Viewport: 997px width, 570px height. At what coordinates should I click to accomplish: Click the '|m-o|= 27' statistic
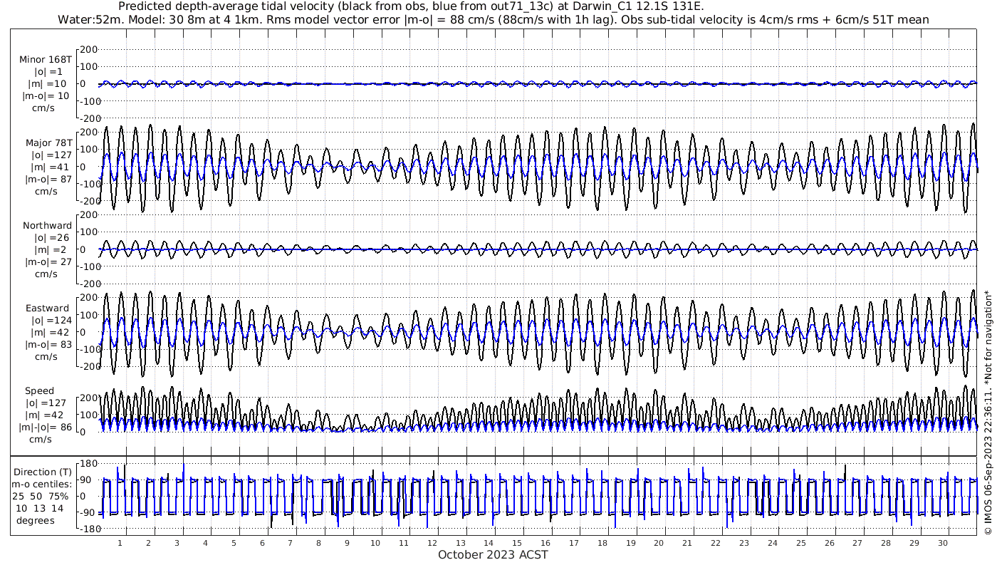click(47, 261)
